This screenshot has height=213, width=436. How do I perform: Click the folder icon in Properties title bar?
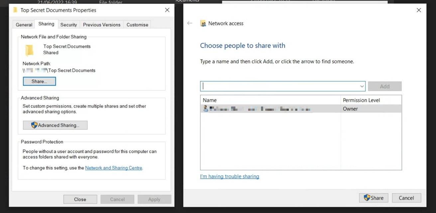tap(15, 10)
